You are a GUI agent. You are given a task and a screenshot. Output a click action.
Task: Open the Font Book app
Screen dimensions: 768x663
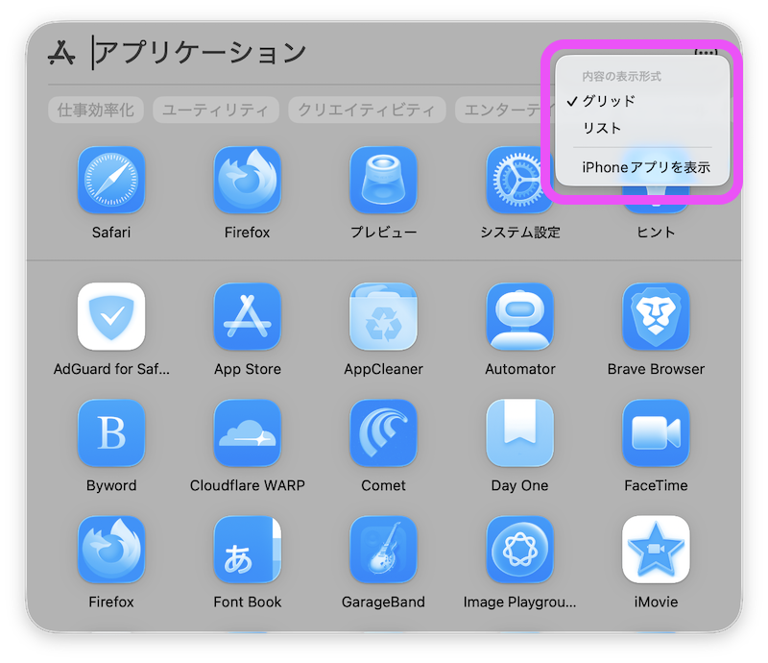[x=248, y=550]
